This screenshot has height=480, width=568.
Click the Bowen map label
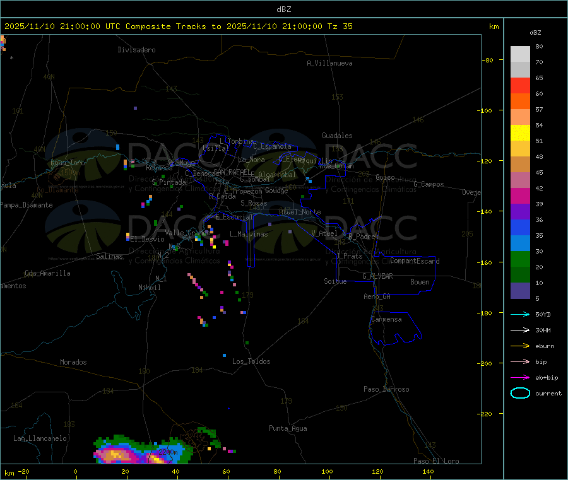pyautogui.click(x=420, y=282)
